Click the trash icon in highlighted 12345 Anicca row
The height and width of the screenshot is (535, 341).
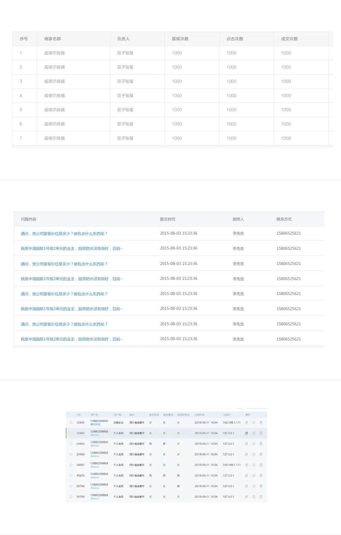[x=261, y=433]
